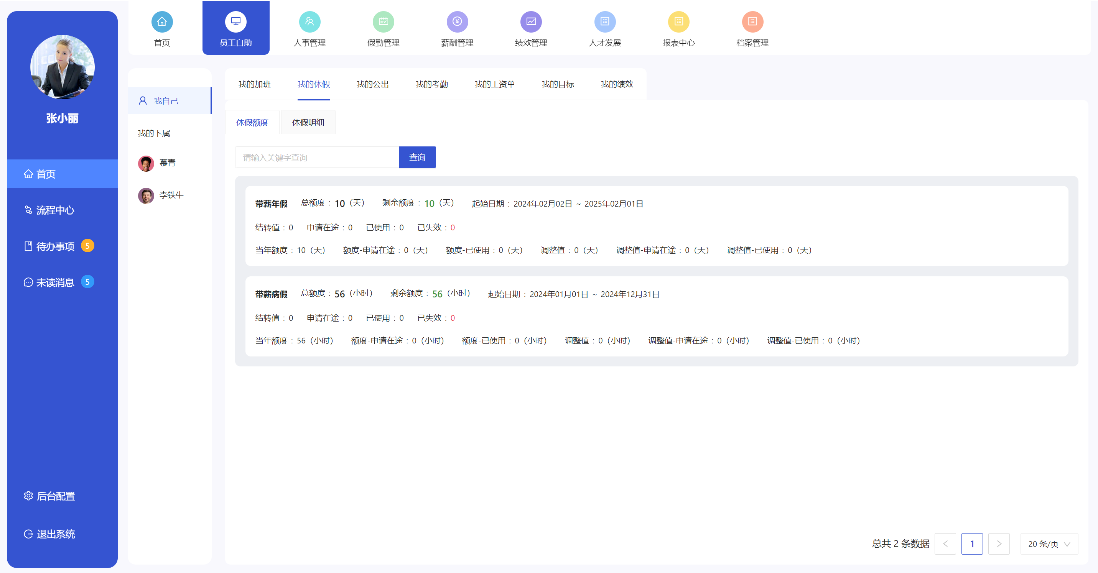Image resolution: width=1098 pixels, height=573 pixels.
Task: Select the 人事管理 icon
Action: (309, 22)
